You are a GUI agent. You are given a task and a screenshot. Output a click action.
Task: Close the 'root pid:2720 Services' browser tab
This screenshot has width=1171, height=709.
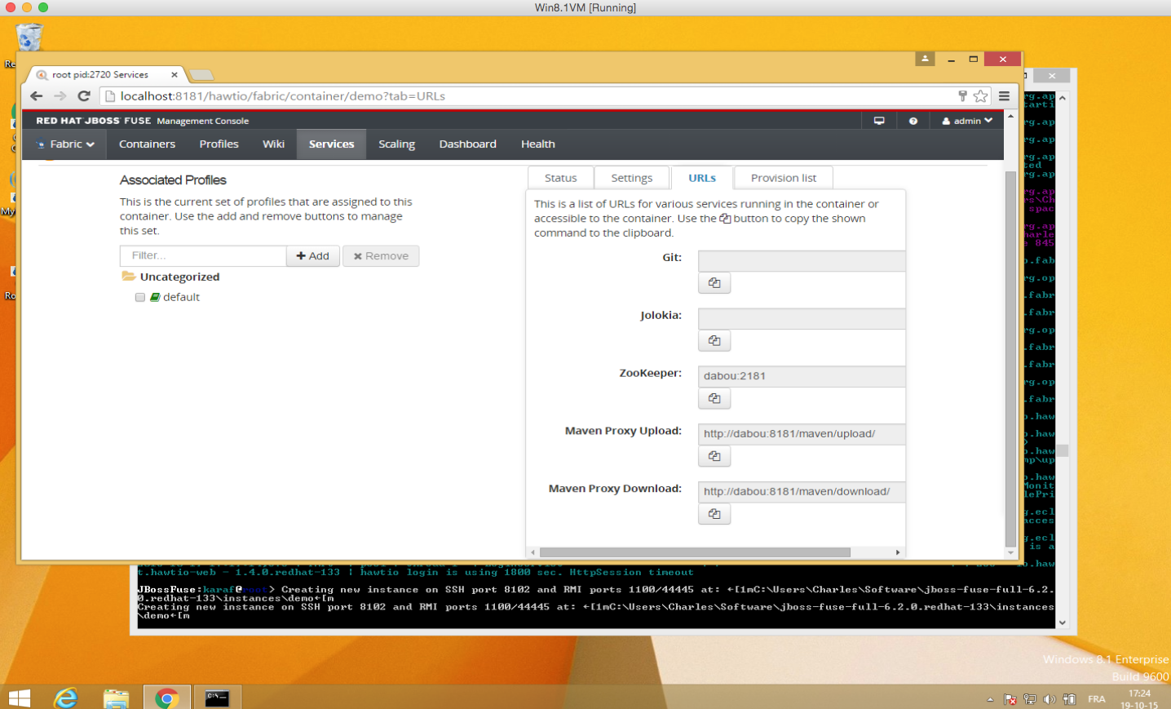click(x=175, y=75)
